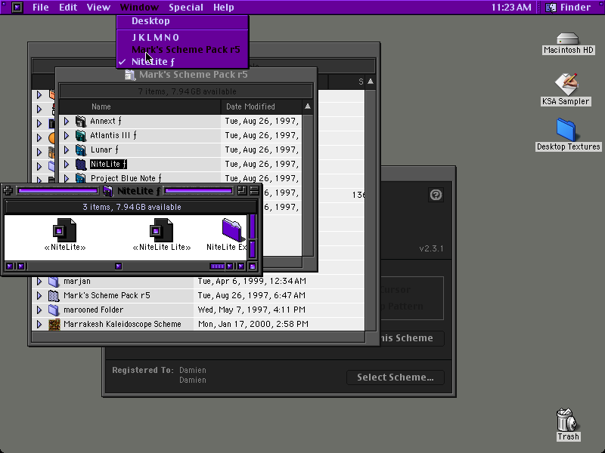Open the Finder application menu icon
Screen dimensions: 605x453
coord(551,8)
